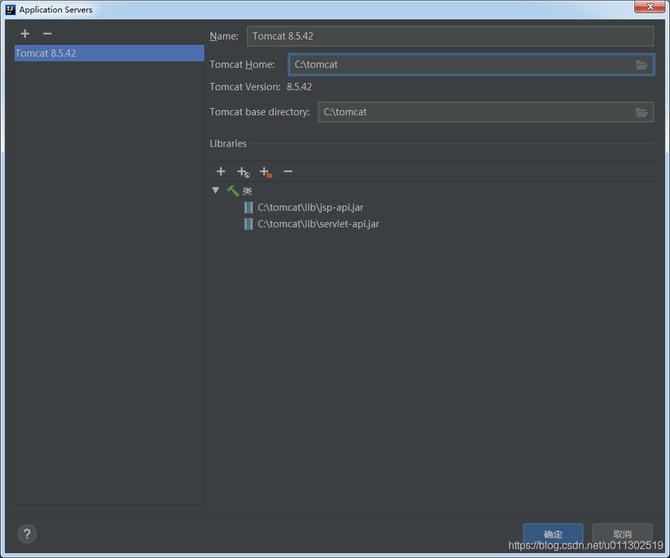
Task: Click jar icon beside jsp-api.jar
Action: pos(248,208)
